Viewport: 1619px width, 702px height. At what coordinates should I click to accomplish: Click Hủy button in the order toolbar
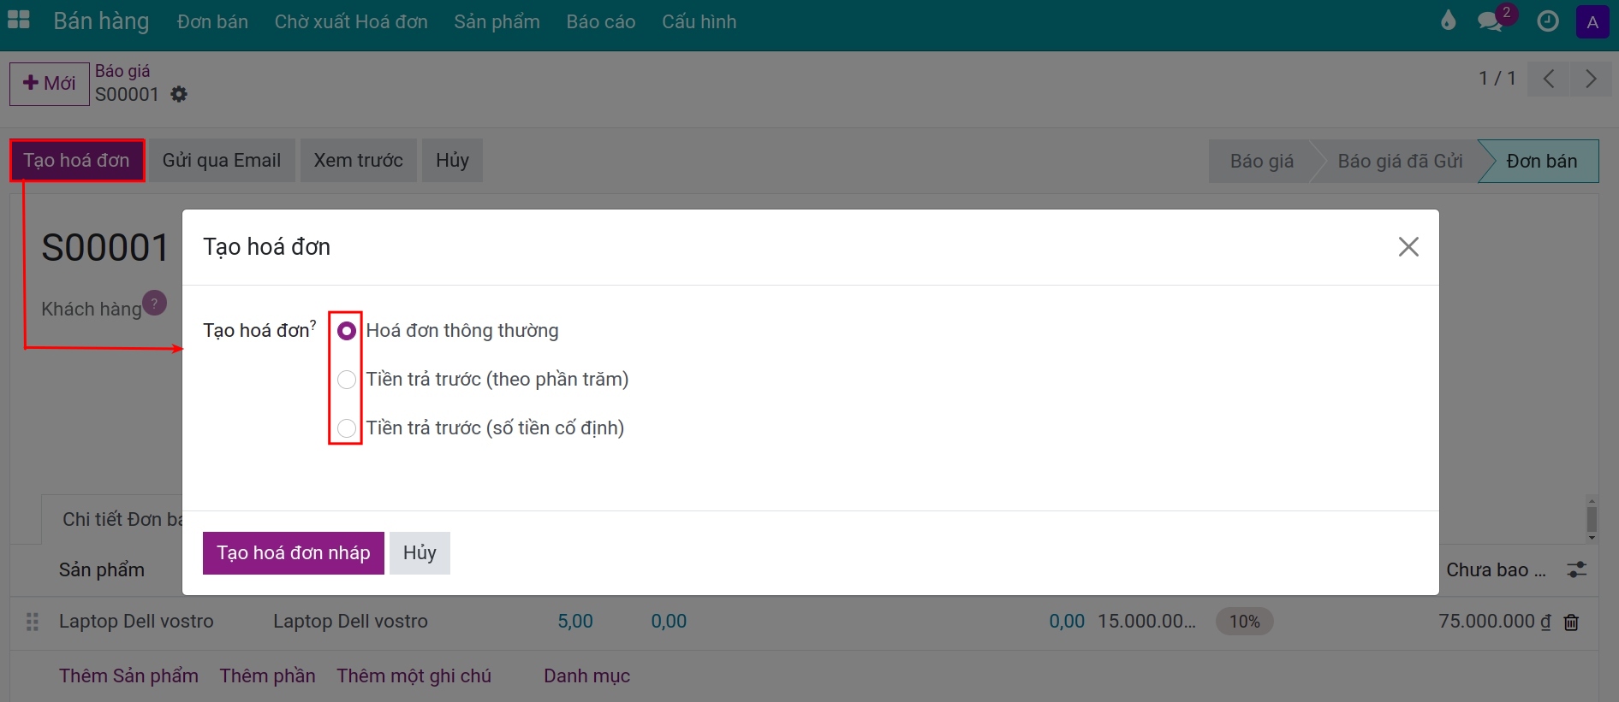[x=452, y=161]
